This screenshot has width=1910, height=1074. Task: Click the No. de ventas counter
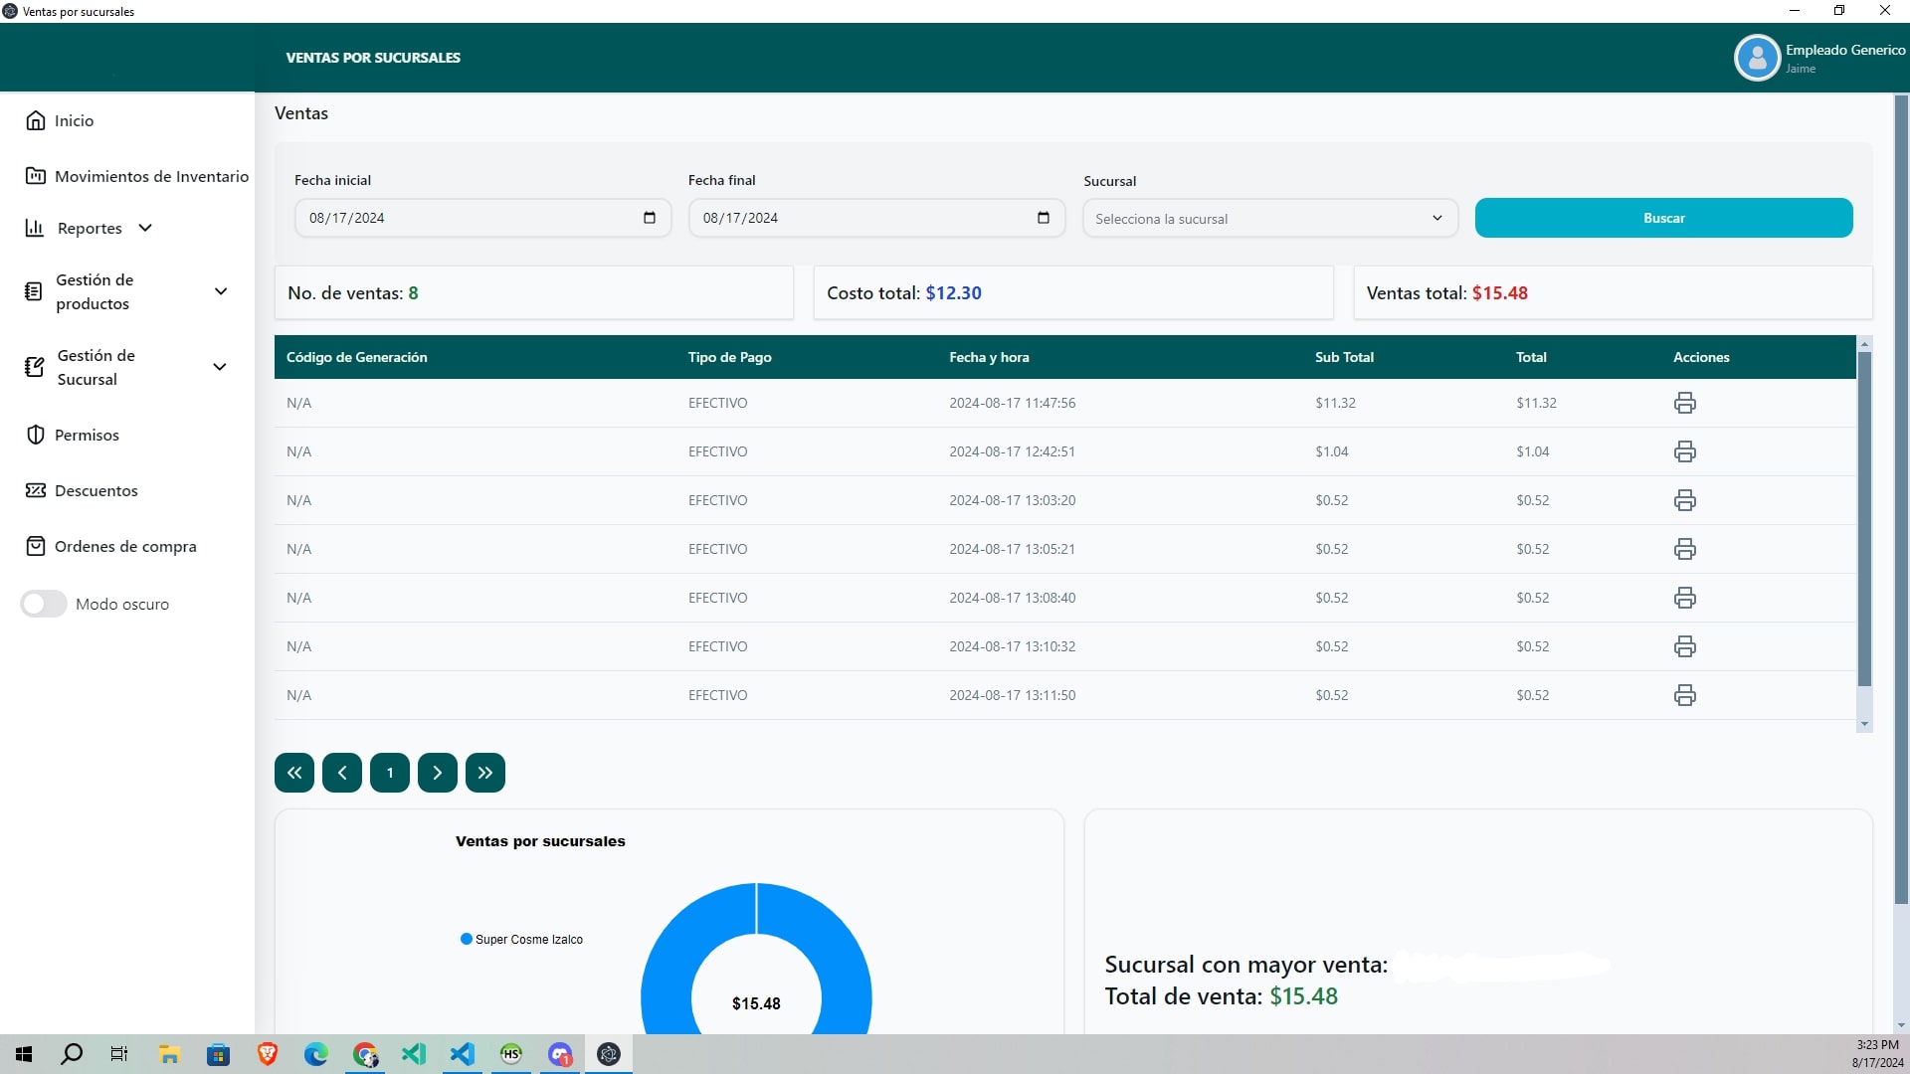point(534,292)
